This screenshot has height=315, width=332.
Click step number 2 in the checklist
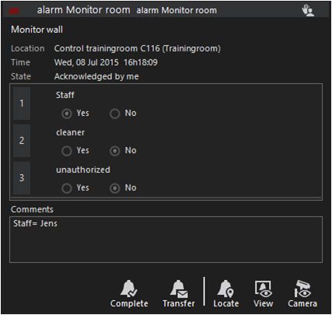(22, 141)
